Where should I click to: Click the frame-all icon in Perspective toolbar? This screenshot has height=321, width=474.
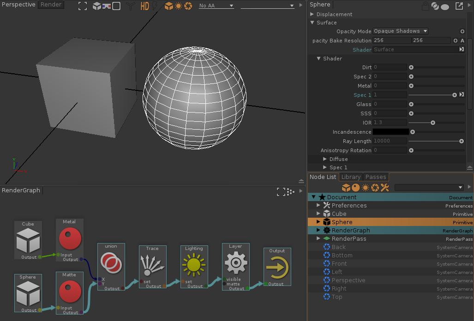(x=82, y=6)
